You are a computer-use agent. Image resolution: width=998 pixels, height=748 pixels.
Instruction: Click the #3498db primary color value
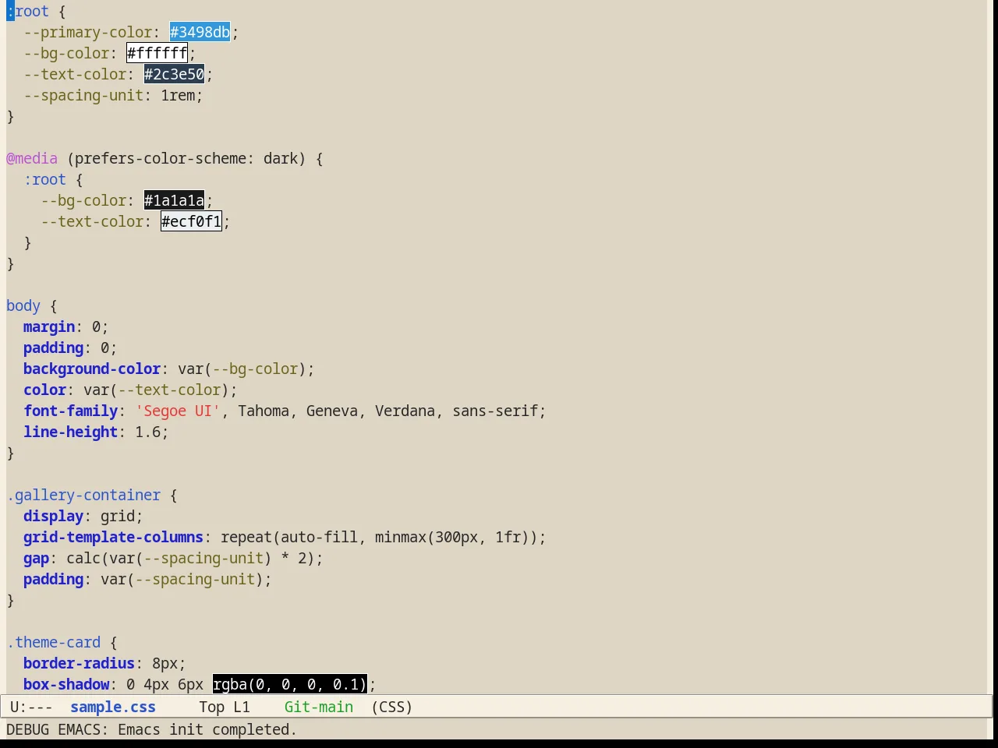point(200,32)
